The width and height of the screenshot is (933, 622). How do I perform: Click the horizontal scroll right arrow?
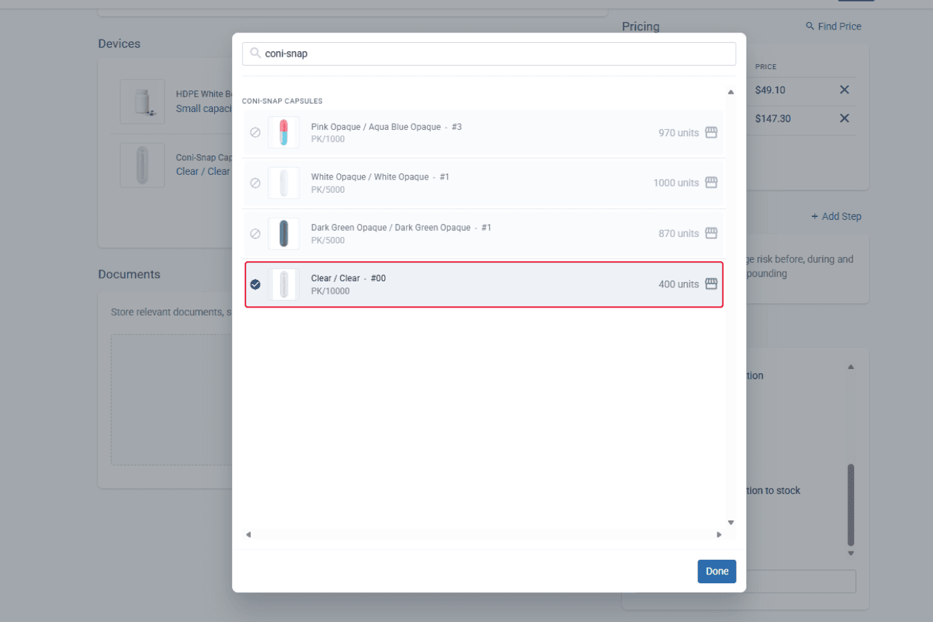[719, 534]
